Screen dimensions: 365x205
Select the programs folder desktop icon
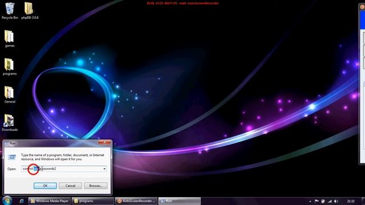point(10,67)
